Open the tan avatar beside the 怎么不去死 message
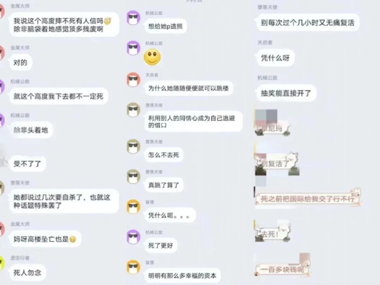This screenshot has width=380, height=285. [x=134, y=147]
